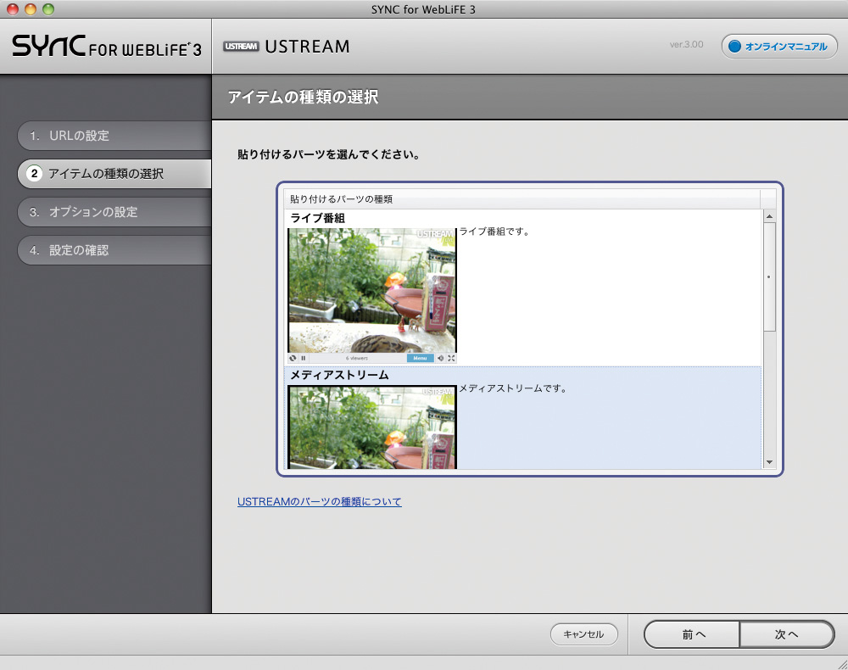Click the parts list scroll up arrow
Screen dimensions: 848x670
pos(769,216)
